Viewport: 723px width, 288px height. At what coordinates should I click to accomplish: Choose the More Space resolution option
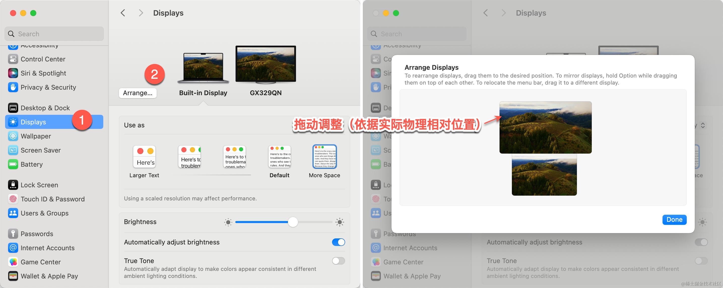point(324,157)
